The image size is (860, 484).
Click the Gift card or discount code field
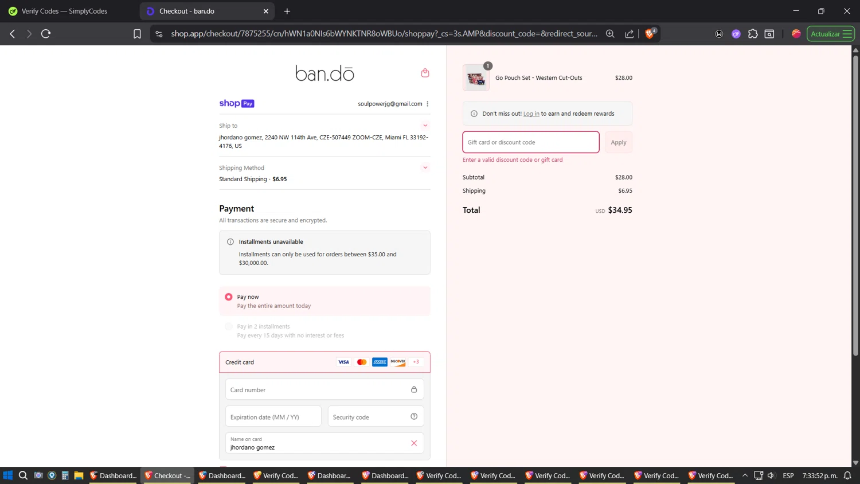pos(531,142)
